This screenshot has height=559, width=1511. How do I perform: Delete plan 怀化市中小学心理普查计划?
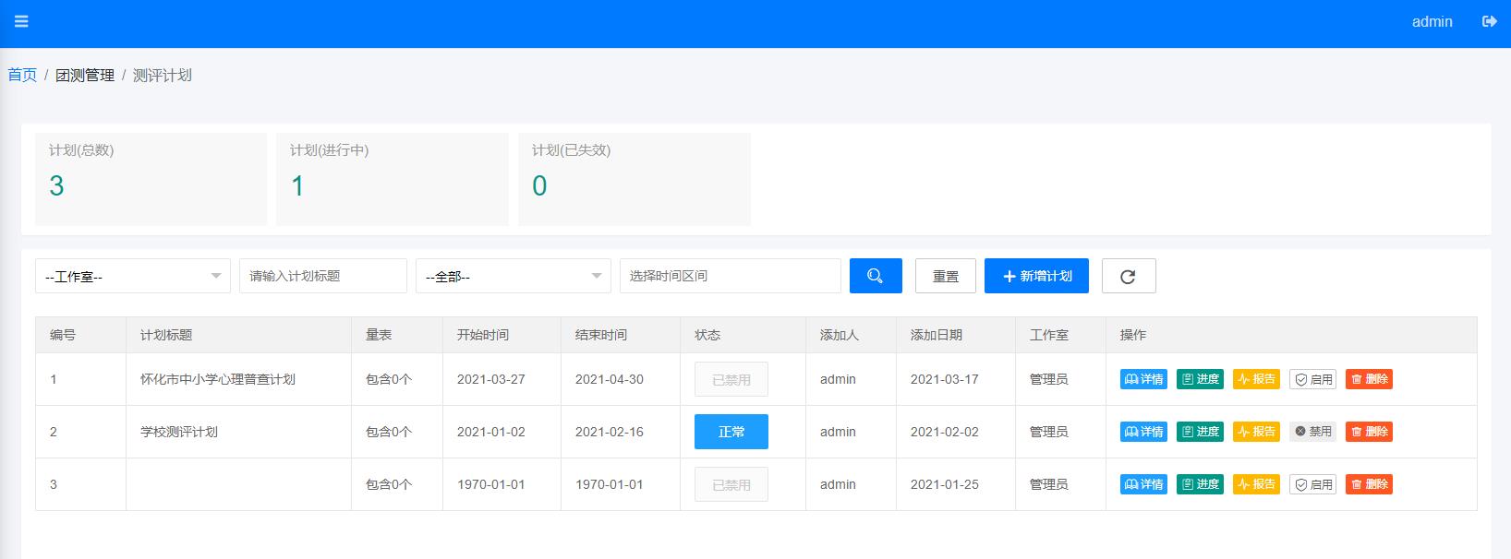tap(1369, 379)
